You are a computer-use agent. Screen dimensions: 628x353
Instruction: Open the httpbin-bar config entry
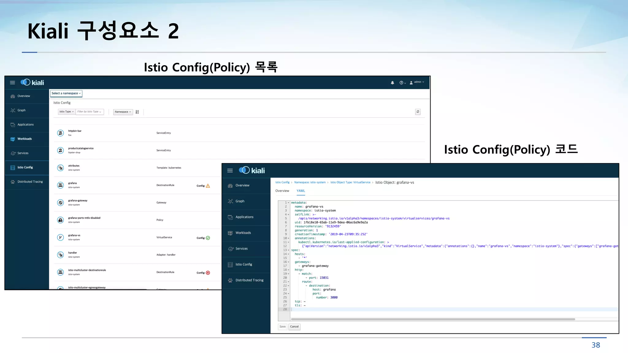75,131
